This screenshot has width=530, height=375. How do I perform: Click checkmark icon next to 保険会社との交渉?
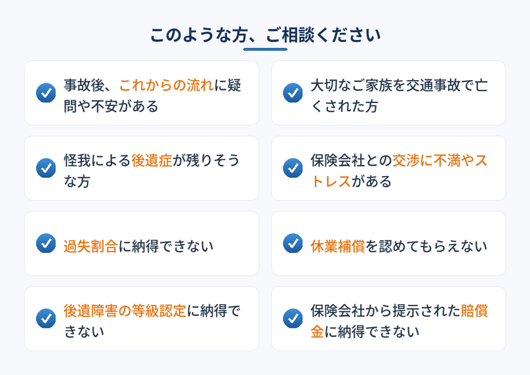293,168
